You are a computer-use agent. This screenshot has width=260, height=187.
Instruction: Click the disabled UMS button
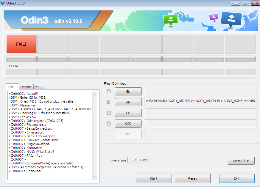point(128,134)
